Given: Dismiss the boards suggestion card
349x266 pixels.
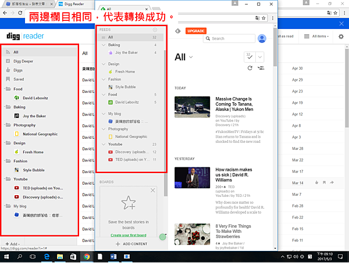Looking at the screenshot, I should tap(152, 190).
